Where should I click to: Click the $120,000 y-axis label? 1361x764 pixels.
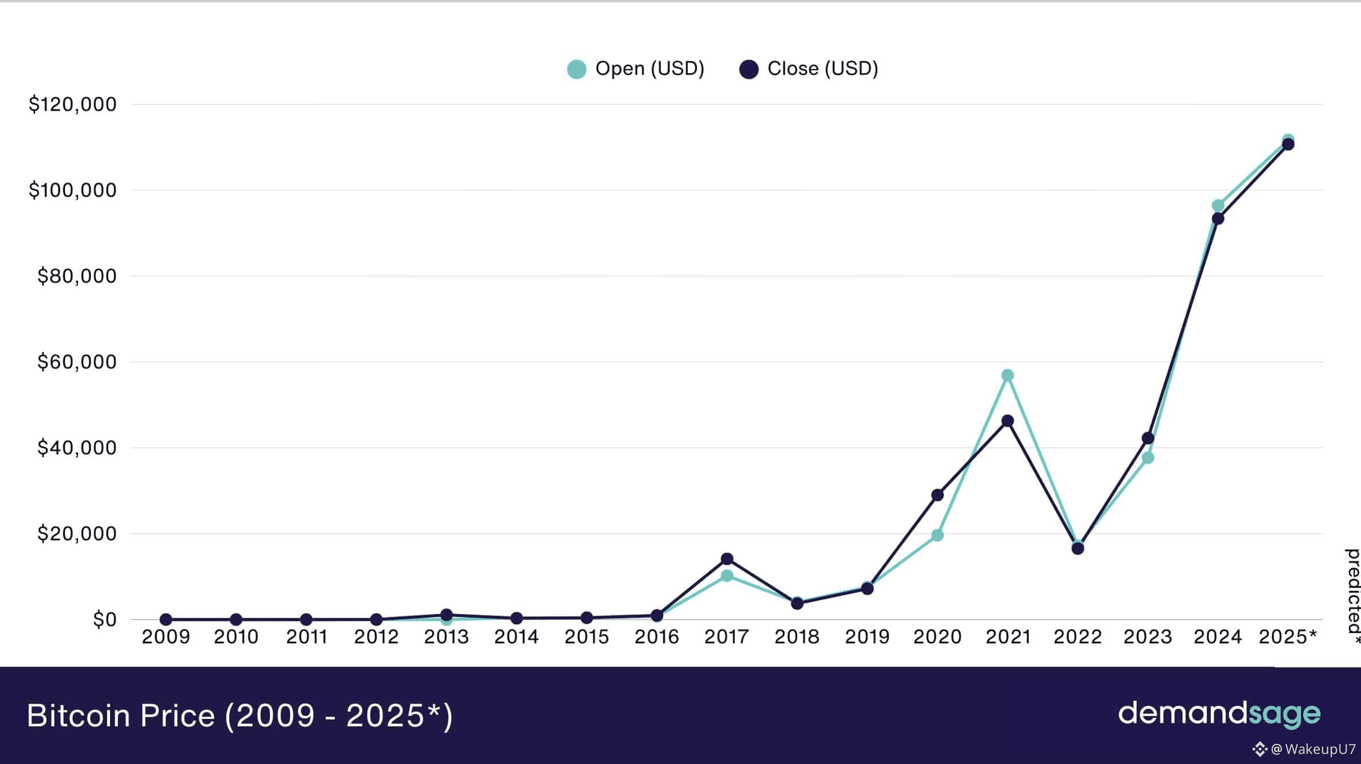coord(73,104)
